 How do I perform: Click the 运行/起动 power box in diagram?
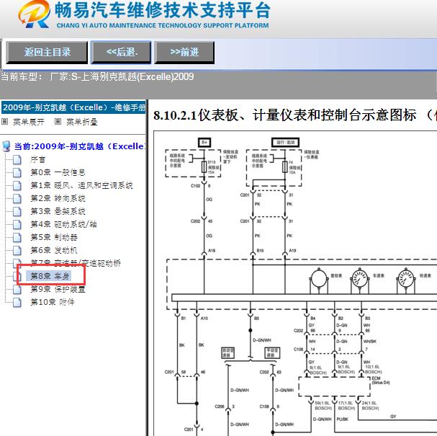[x=285, y=142]
